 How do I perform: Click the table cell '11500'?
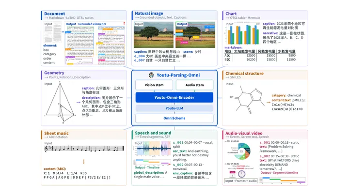click(x=291, y=60)
